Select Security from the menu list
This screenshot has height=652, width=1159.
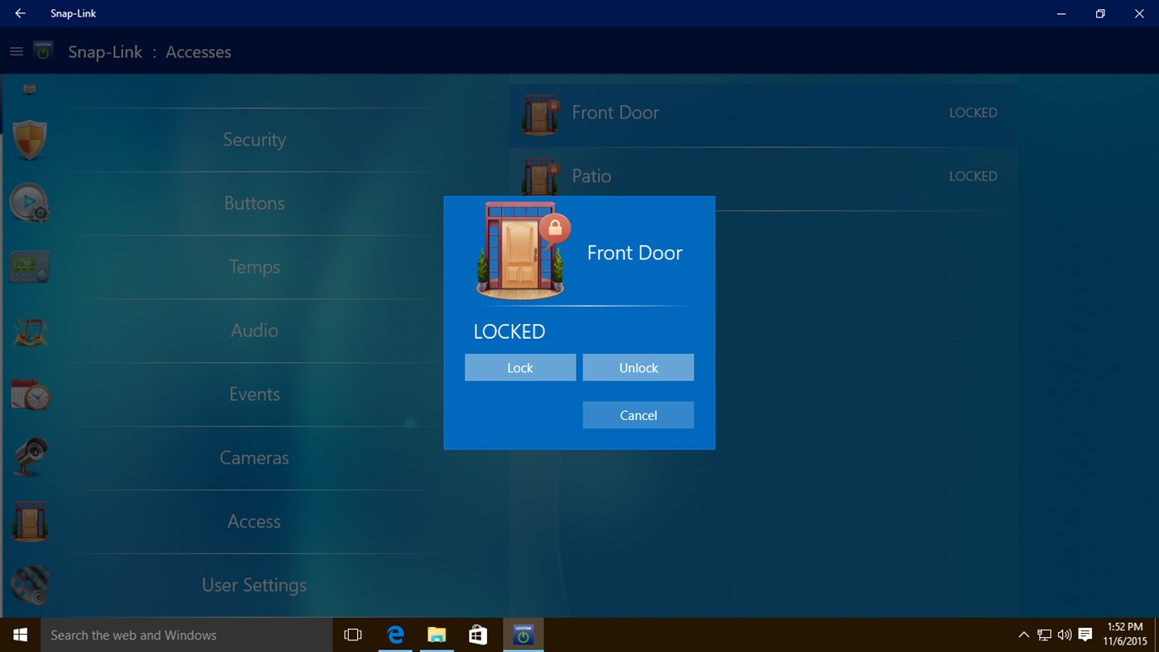(x=254, y=139)
